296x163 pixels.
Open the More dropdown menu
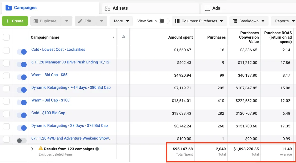coord(121,21)
